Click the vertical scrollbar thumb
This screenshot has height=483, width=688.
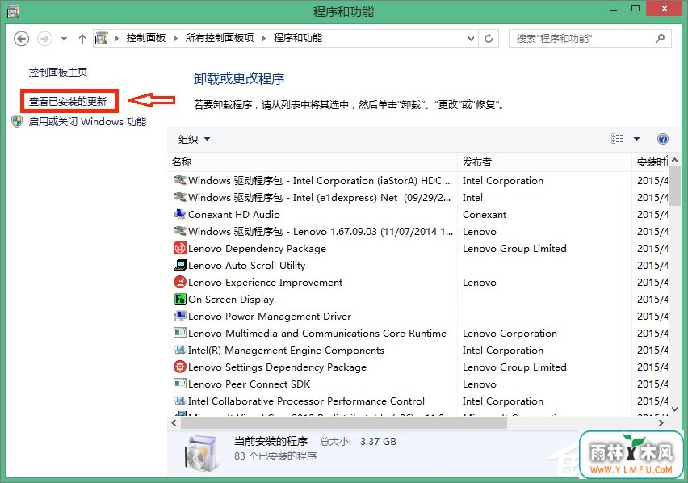[674, 185]
